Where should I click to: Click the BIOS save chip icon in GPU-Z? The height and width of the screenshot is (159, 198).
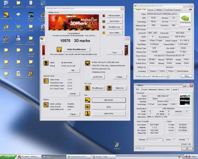point(189,29)
